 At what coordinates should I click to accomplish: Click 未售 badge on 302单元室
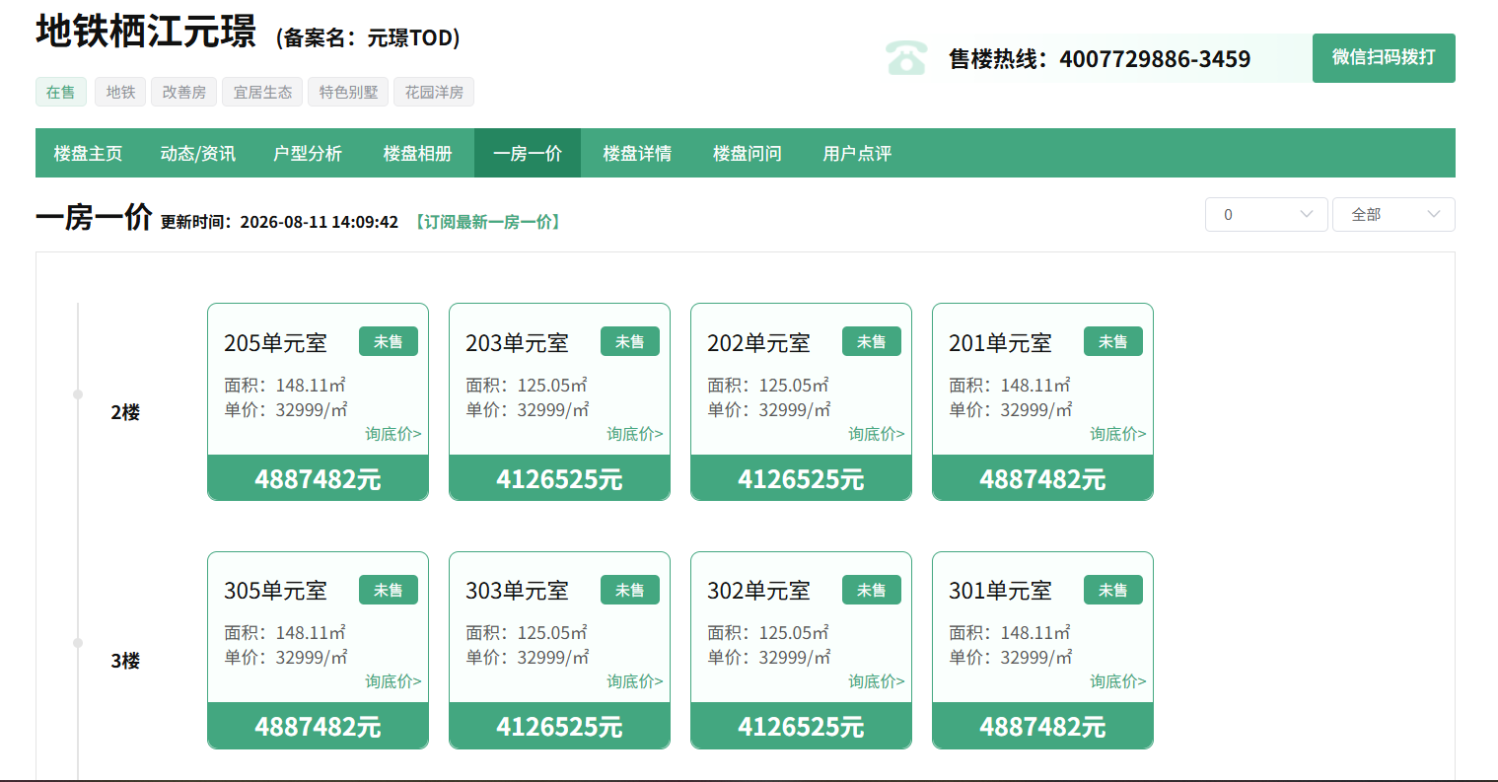coord(872,590)
